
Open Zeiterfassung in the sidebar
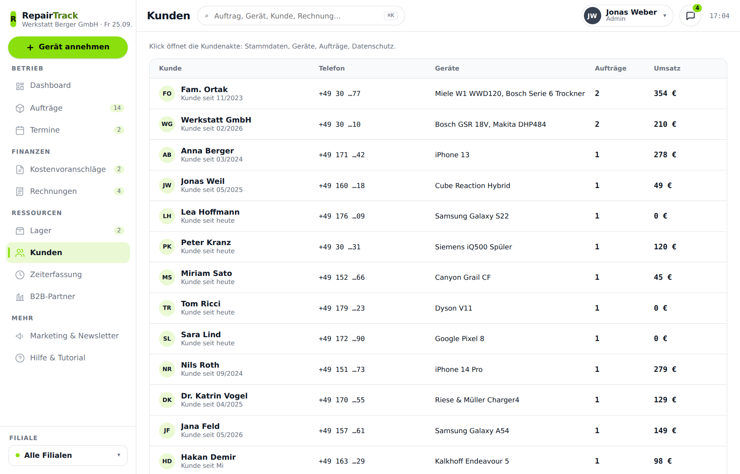tap(68, 275)
